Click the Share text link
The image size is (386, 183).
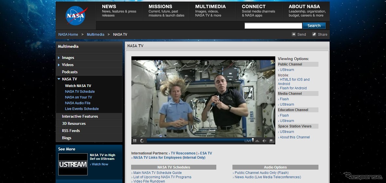click(322, 35)
